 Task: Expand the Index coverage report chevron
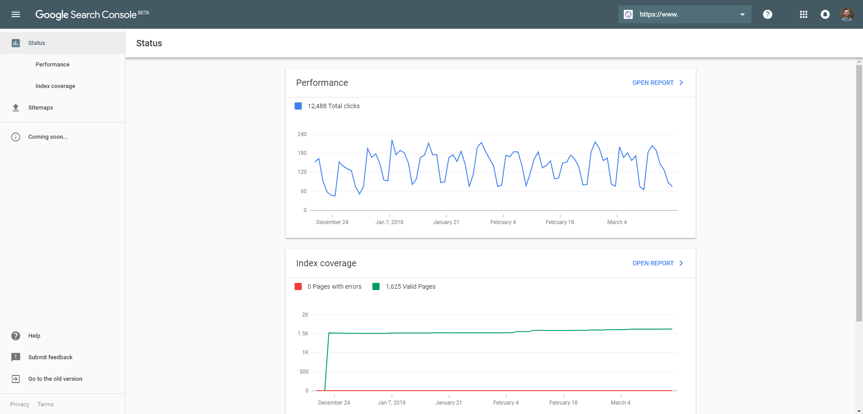(x=681, y=263)
